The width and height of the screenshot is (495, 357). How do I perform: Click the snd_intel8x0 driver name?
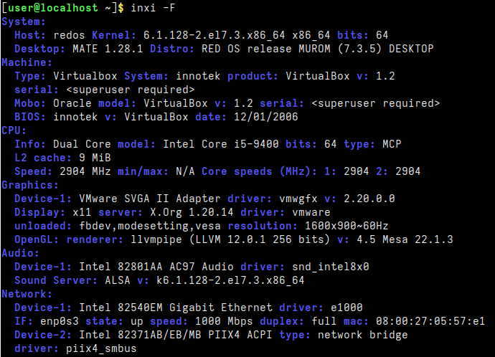point(331,267)
